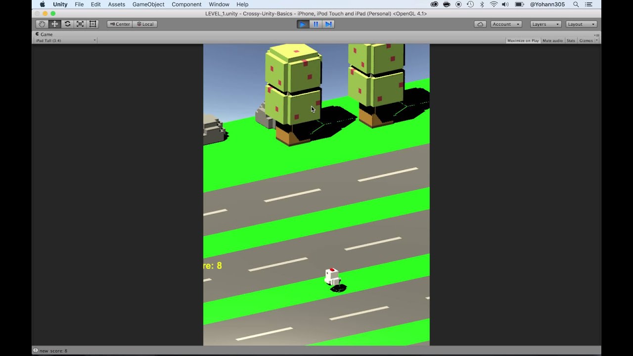Open the Apple menu
This screenshot has height=356, width=633.
point(42,4)
